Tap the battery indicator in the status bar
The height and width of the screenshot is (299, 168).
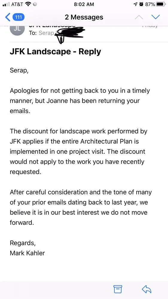point(161,4)
